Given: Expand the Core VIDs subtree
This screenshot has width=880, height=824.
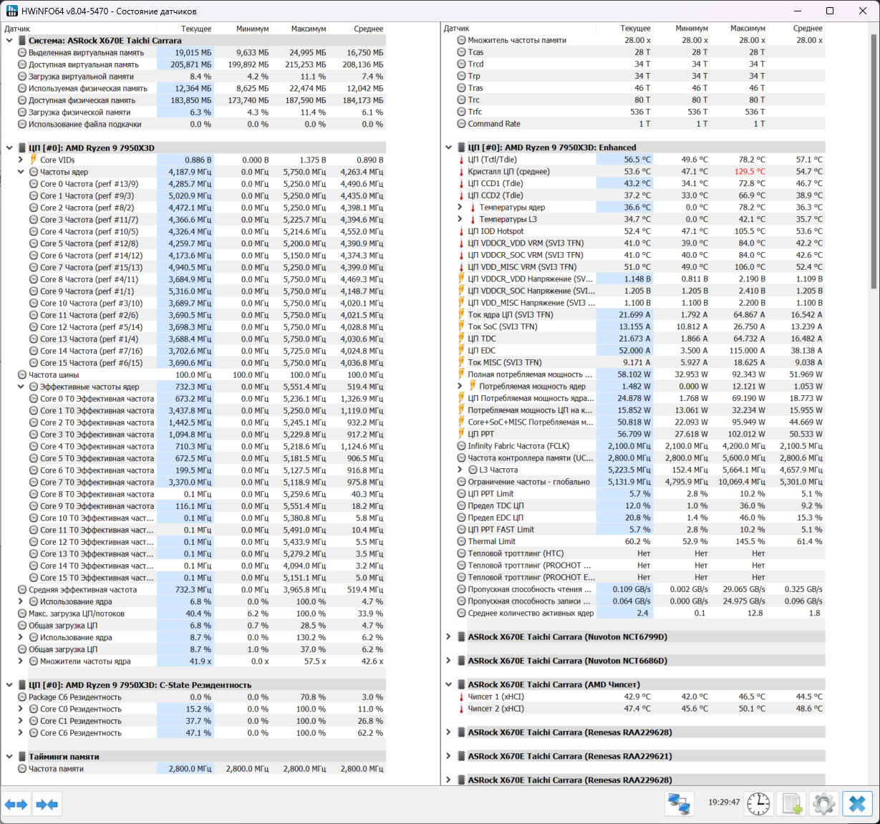Looking at the screenshot, I should point(21,160).
